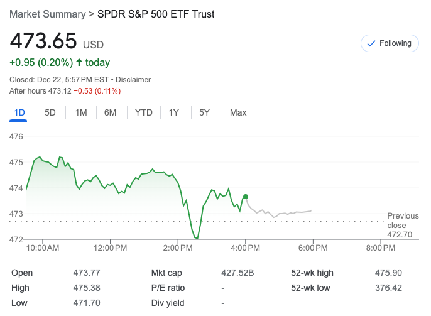Click the Disclaimer link

tap(133, 80)
